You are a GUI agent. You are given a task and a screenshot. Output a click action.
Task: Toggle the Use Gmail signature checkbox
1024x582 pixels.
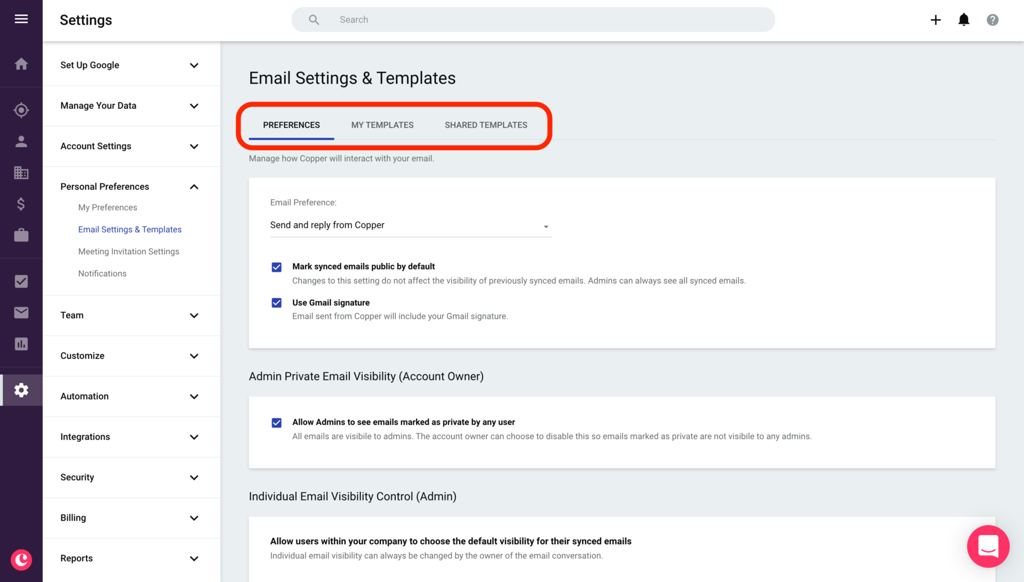(276, 303)
